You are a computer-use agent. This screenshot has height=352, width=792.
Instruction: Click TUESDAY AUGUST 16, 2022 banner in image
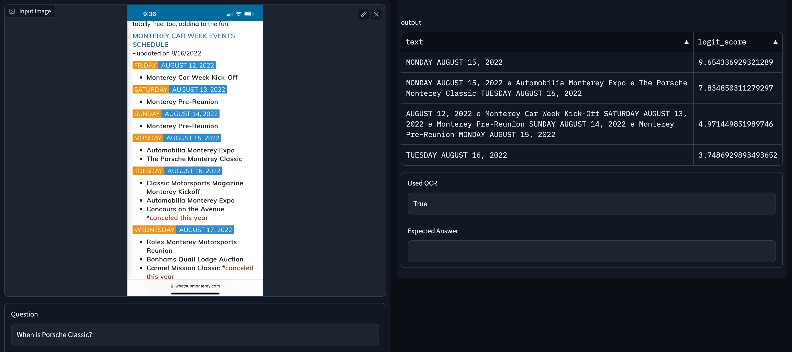(177, 171)
